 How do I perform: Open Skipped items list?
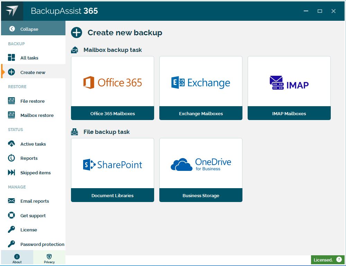pyautogui.click(x=33, y=173)
